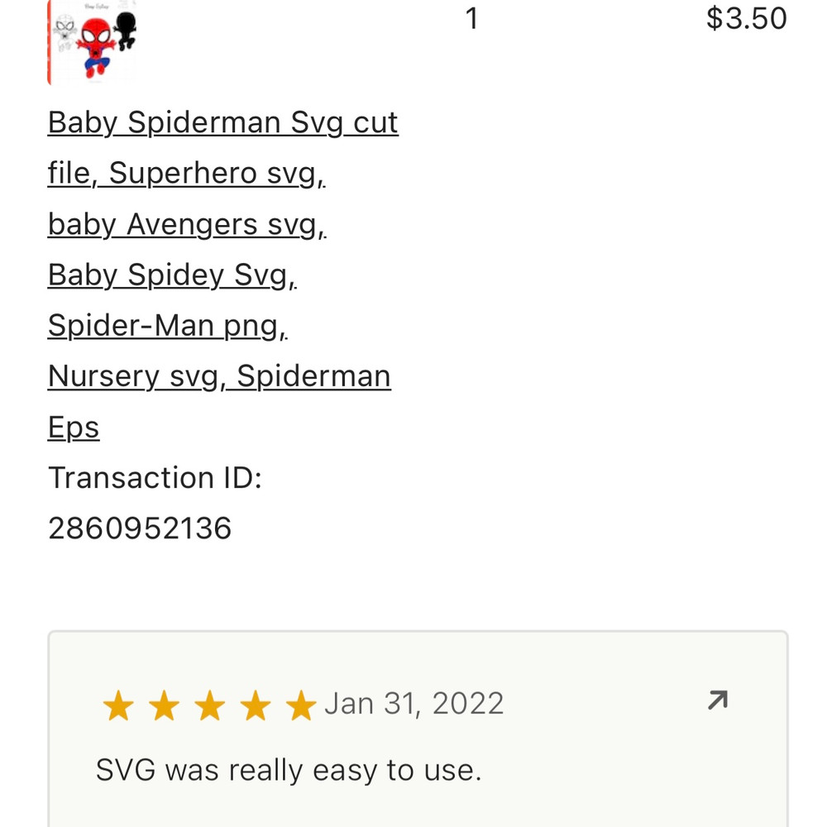Image resolution: width=827 pixels, height=827 pixels.
Task: Click the "baby Avengers svg," link line
Action: pyautogui.click(x=187, y=224)
